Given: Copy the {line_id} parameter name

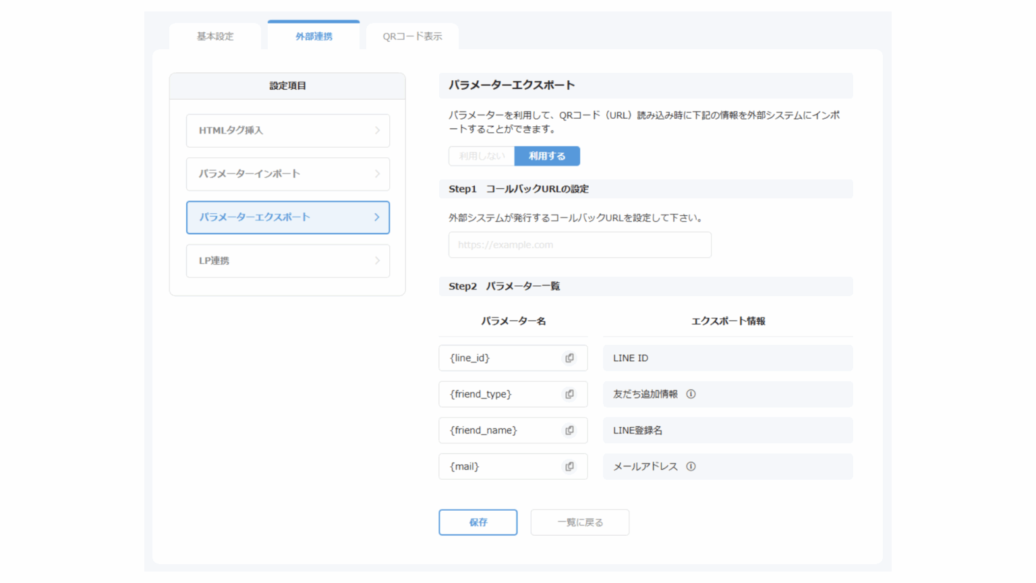Looking at the screenshot, I should (x=569, y=358).
